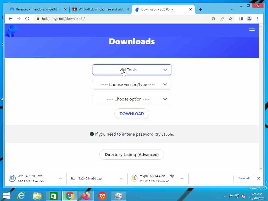Viewport: 268px width, 201px height.
Task: Click the muted volume tray icon
Action: pyautogui.click(x=243, y=196)
